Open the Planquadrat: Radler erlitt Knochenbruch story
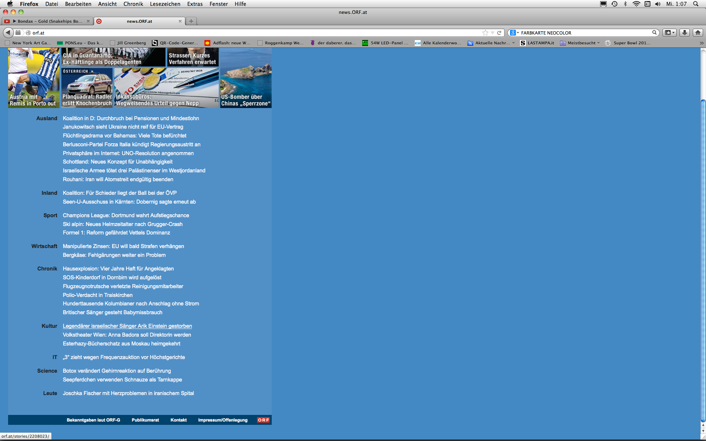 coord(87,88)
